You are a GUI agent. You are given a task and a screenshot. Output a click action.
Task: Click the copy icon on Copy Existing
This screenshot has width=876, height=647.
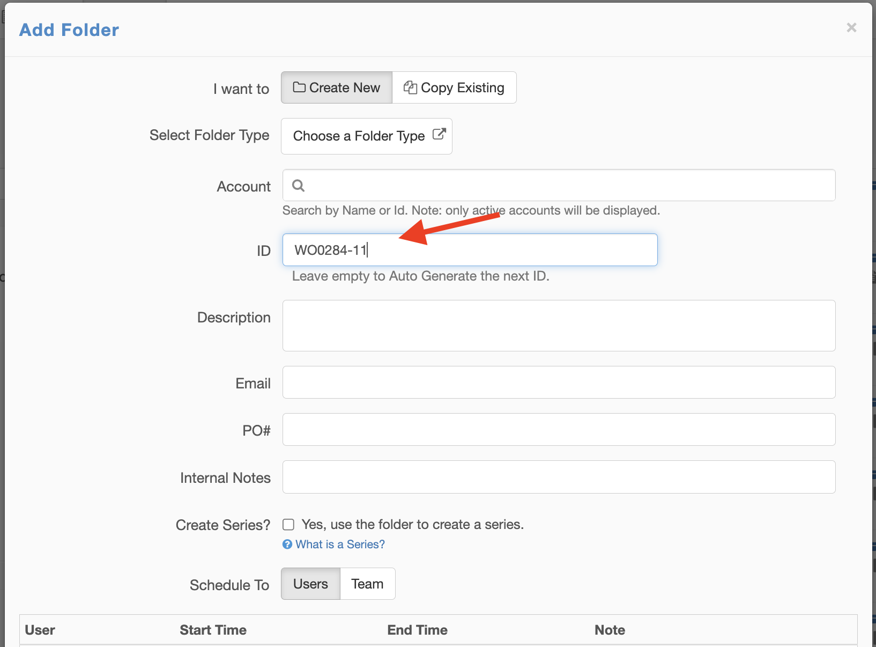[410, 87]
